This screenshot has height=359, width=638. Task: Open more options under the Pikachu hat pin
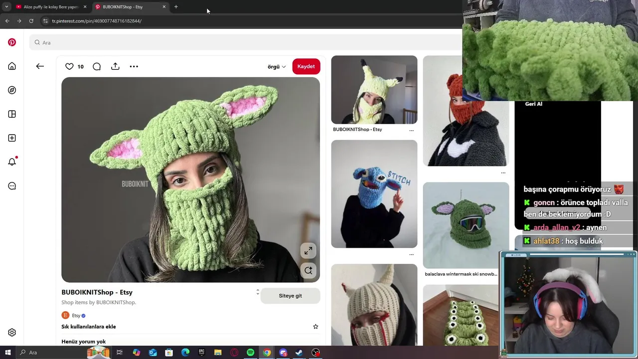point(411,130)
